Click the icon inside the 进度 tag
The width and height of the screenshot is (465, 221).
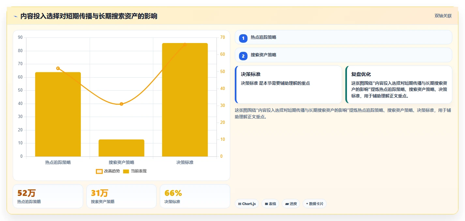coord(287,204)
